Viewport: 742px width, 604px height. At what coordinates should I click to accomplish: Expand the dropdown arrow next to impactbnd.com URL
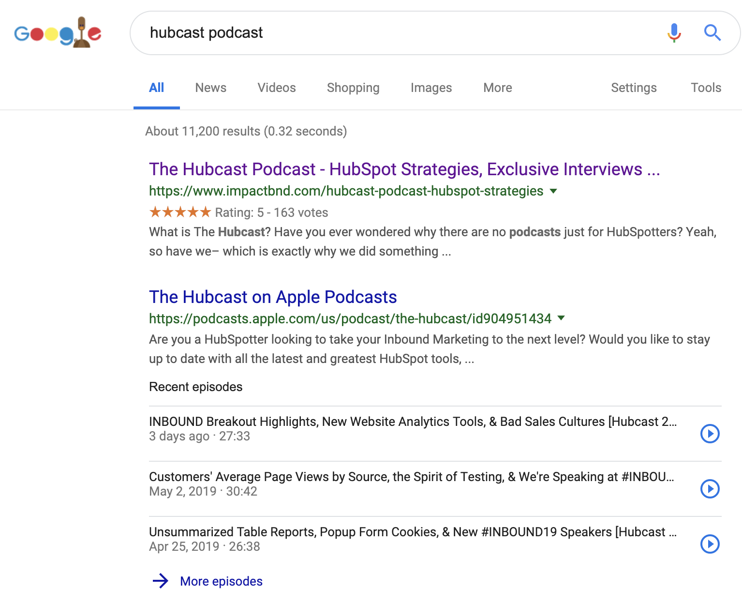553,191
